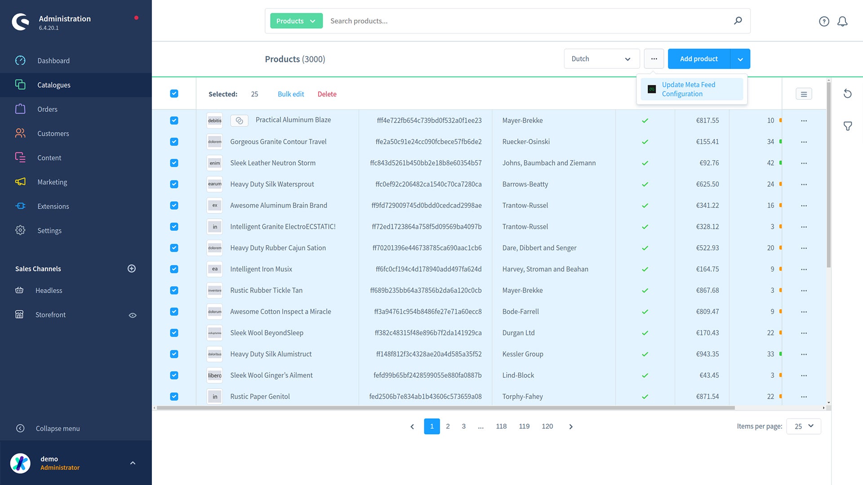
Task: Click the Settings gear icon
Action: coord(20,230)
